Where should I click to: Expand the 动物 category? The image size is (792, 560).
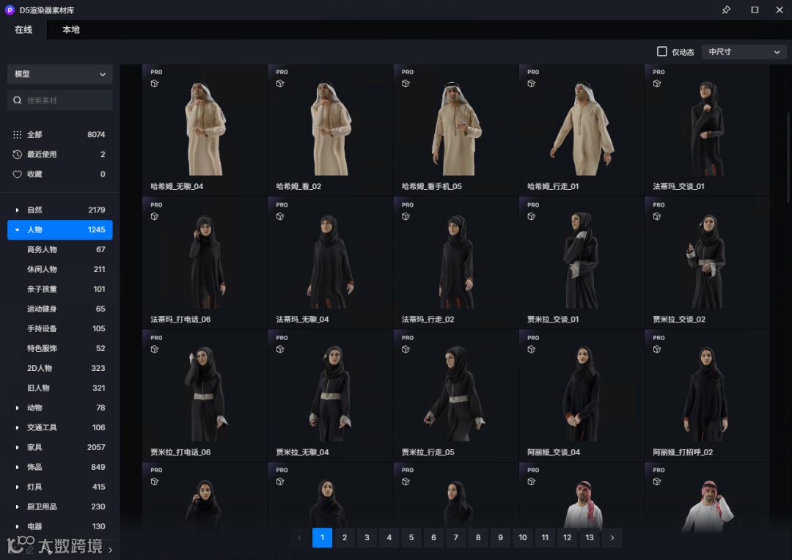coord(17,408)
